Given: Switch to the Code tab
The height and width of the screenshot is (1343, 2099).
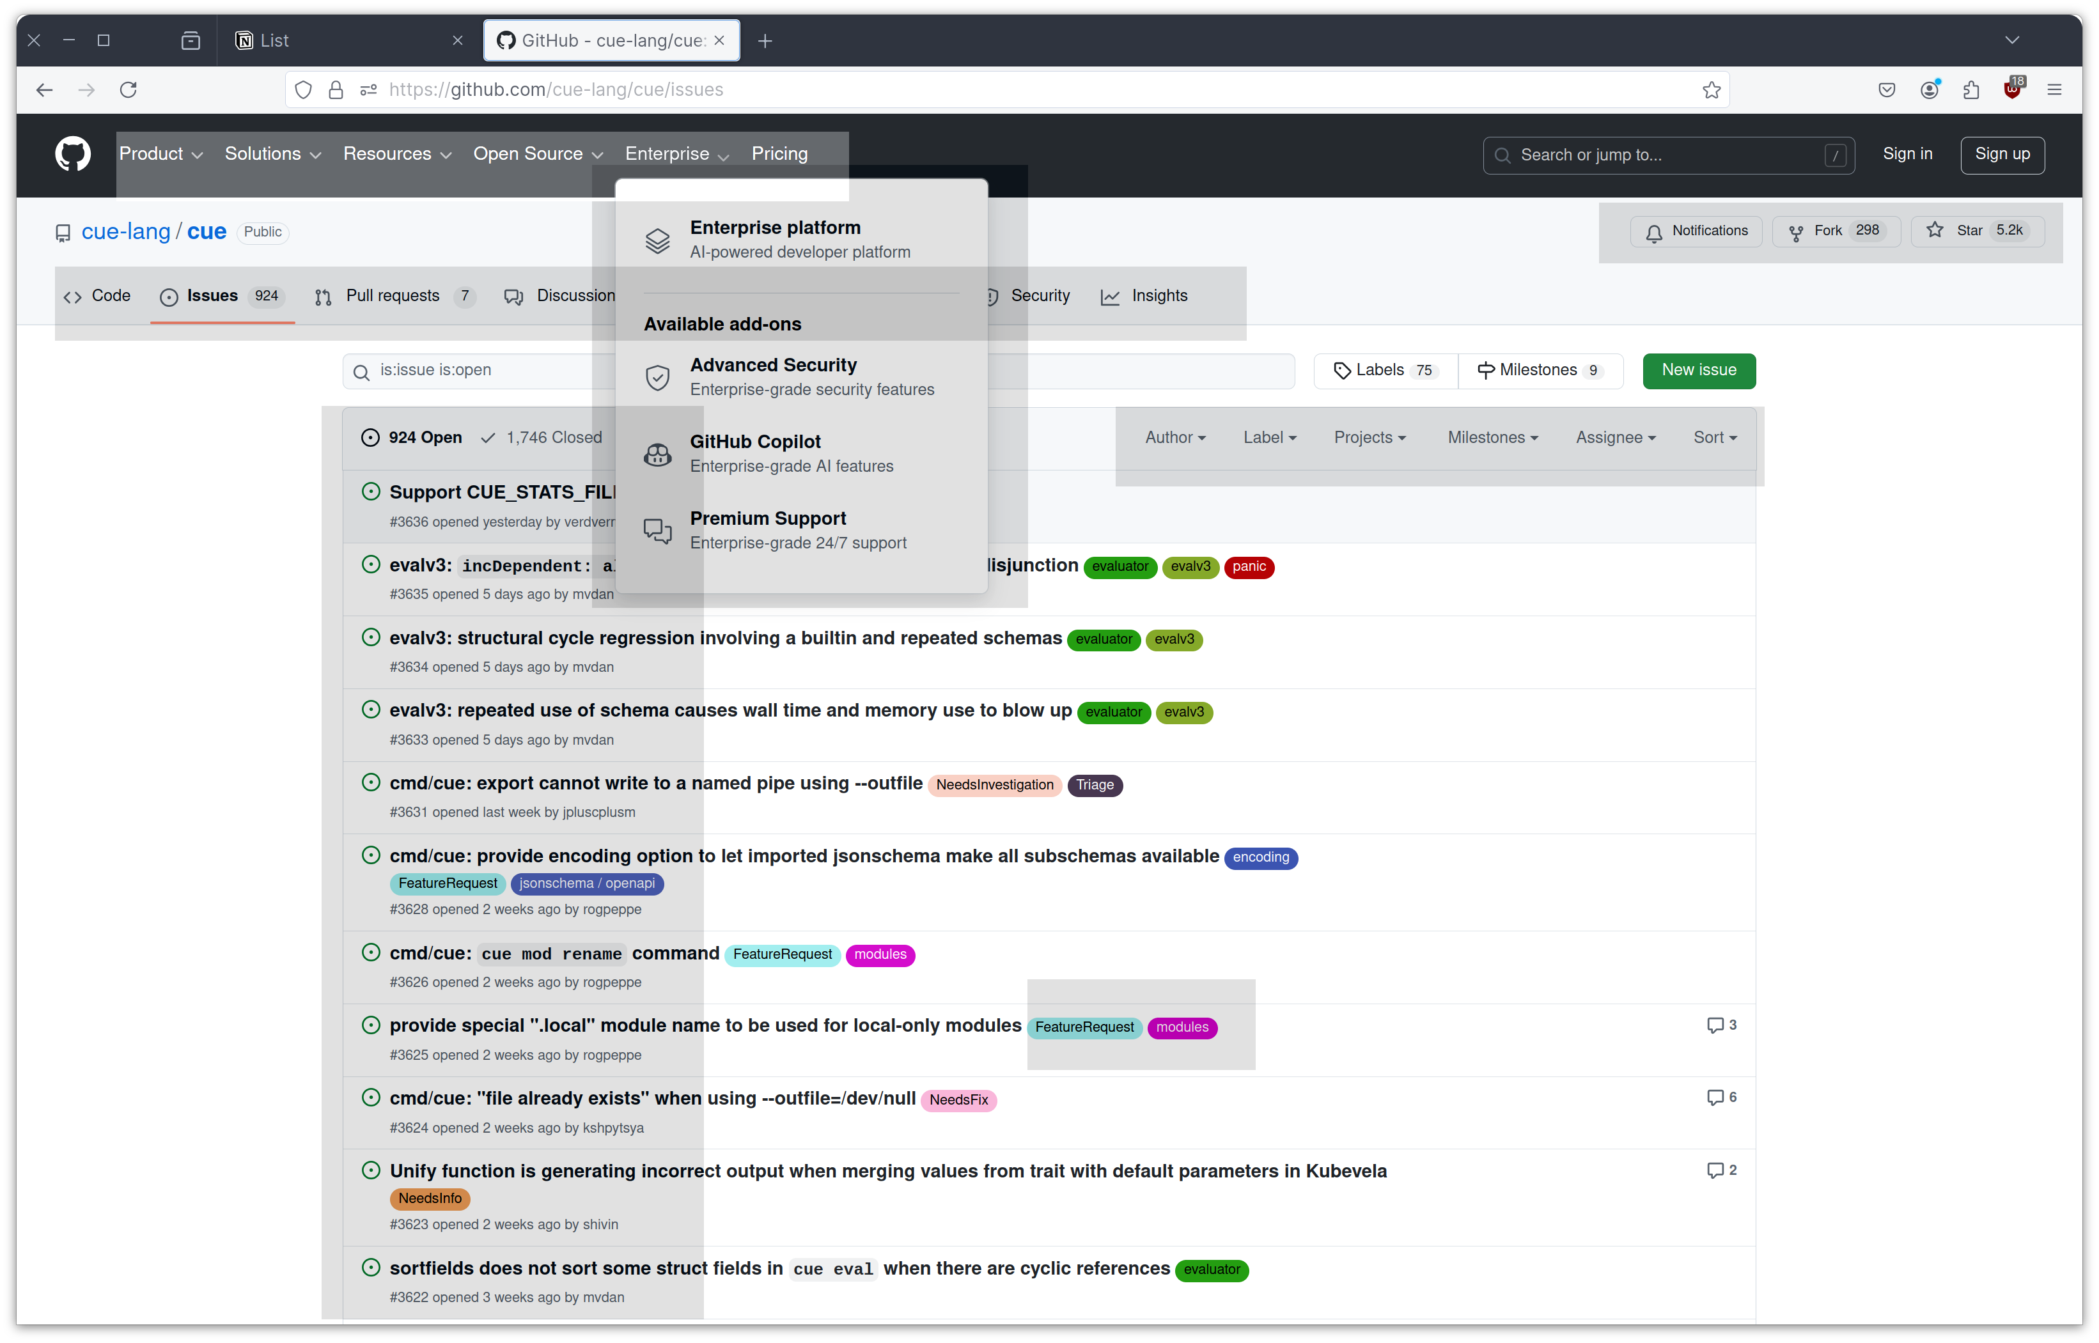Looking at the screenshot, I should (97, 297).
